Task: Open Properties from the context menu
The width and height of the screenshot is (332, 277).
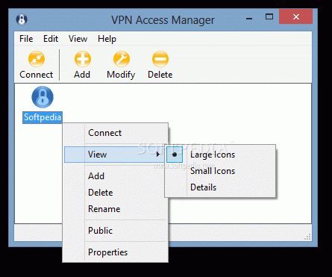Action: click(x=115, y=252)
